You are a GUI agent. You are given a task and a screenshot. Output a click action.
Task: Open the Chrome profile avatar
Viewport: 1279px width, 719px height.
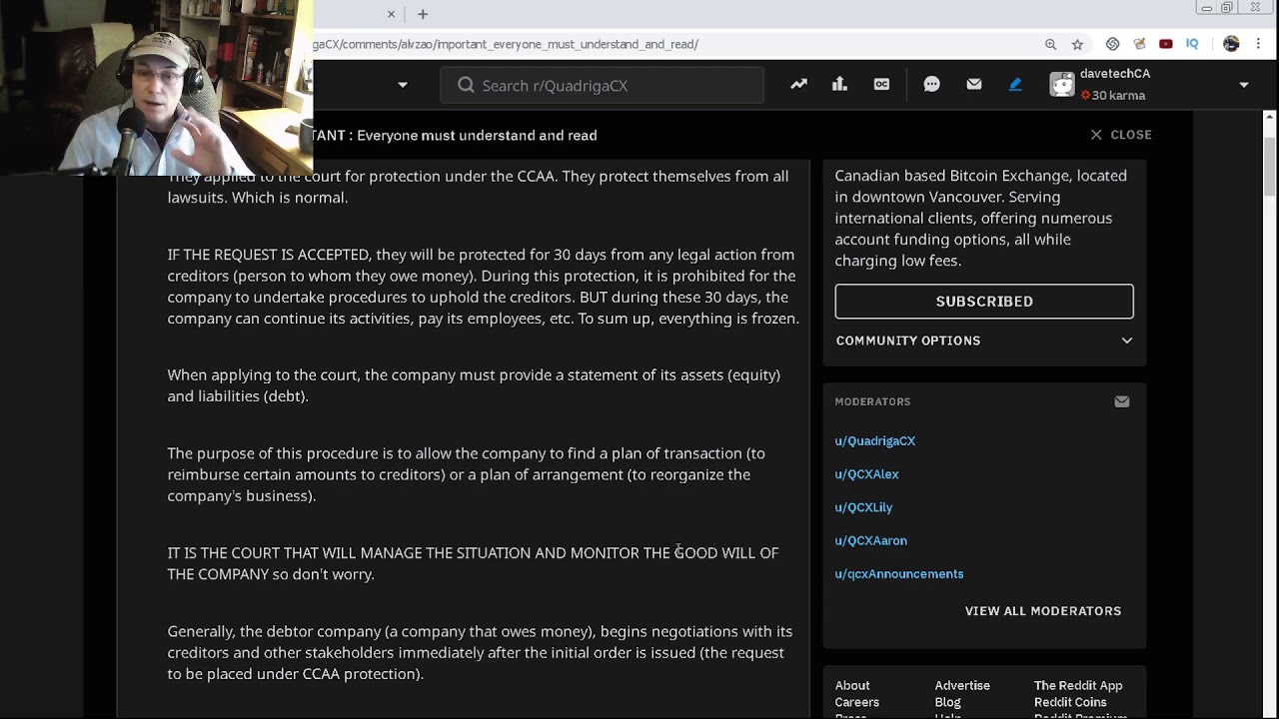[x=1231, y=44]
